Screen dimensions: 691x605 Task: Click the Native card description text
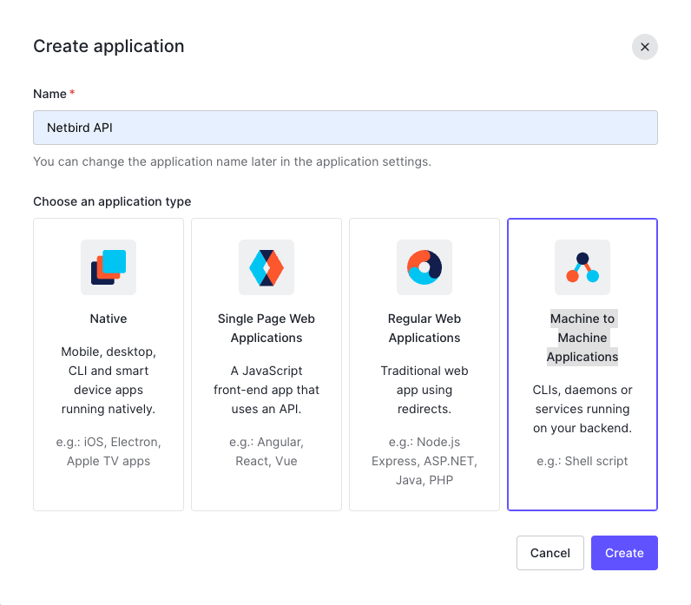[x=109, y=380]
